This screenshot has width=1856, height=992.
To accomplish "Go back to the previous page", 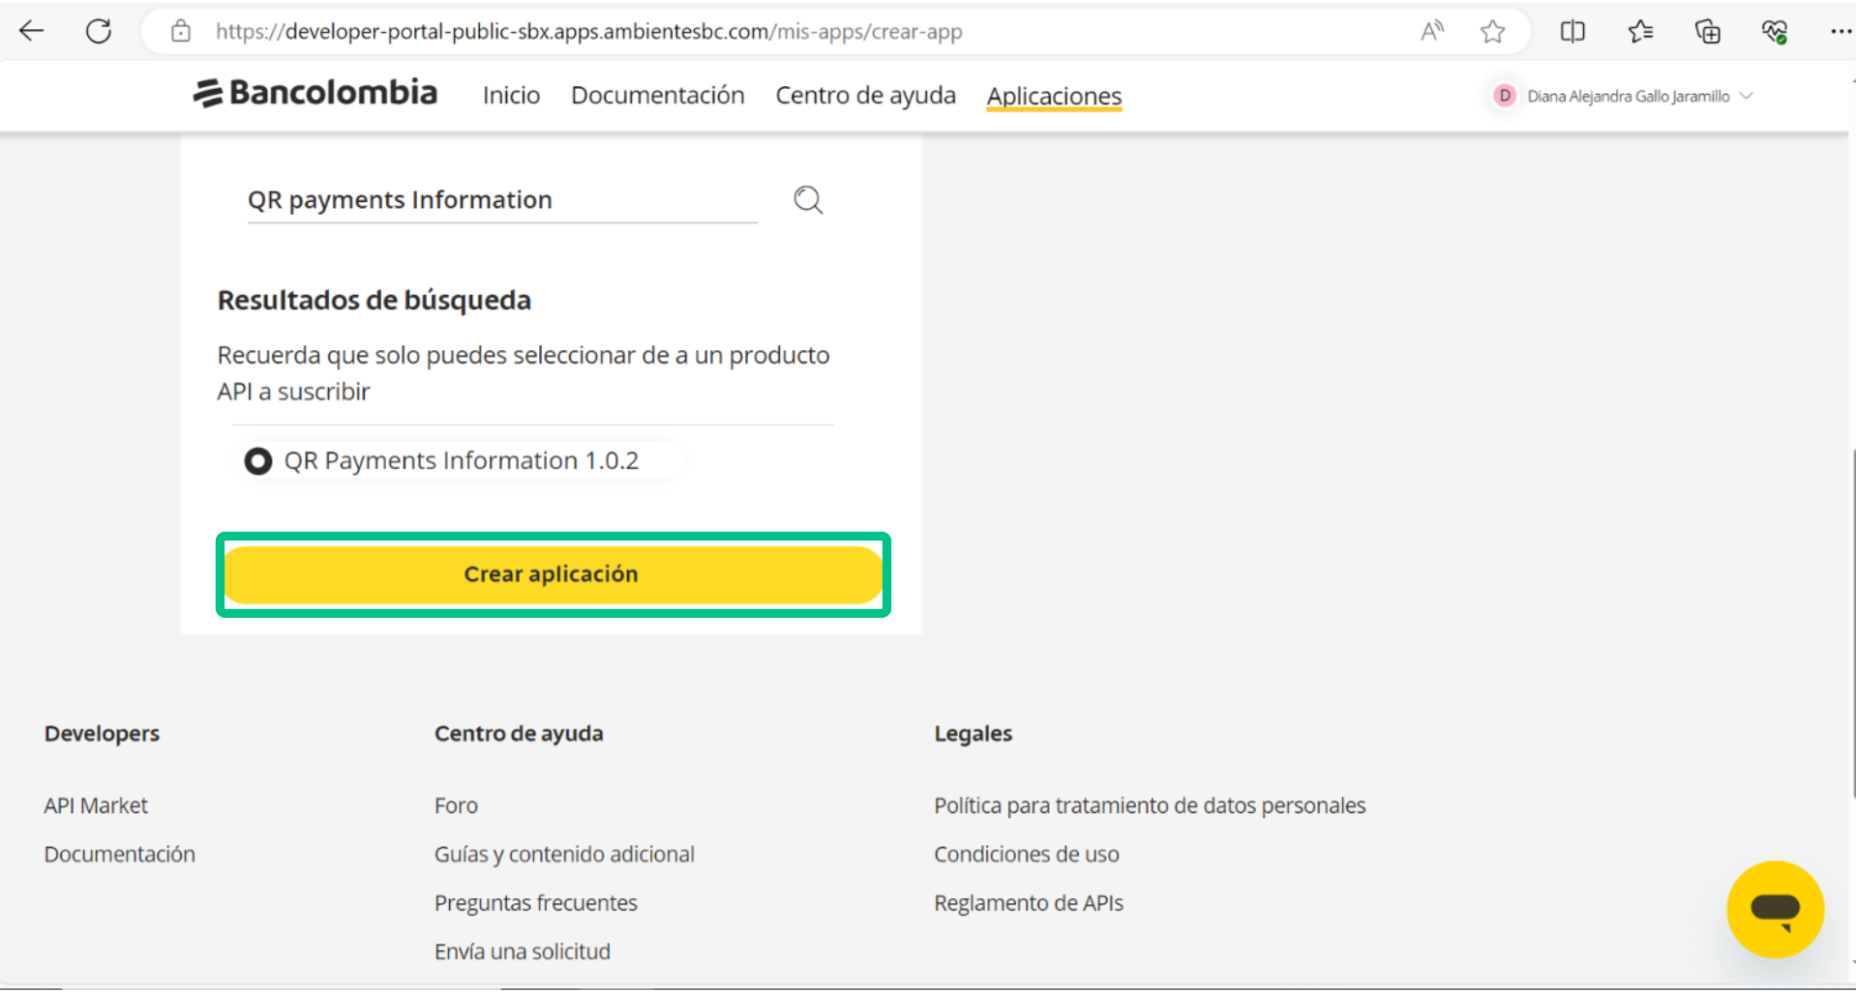I will pyautogui.click(x=32, y=31).
